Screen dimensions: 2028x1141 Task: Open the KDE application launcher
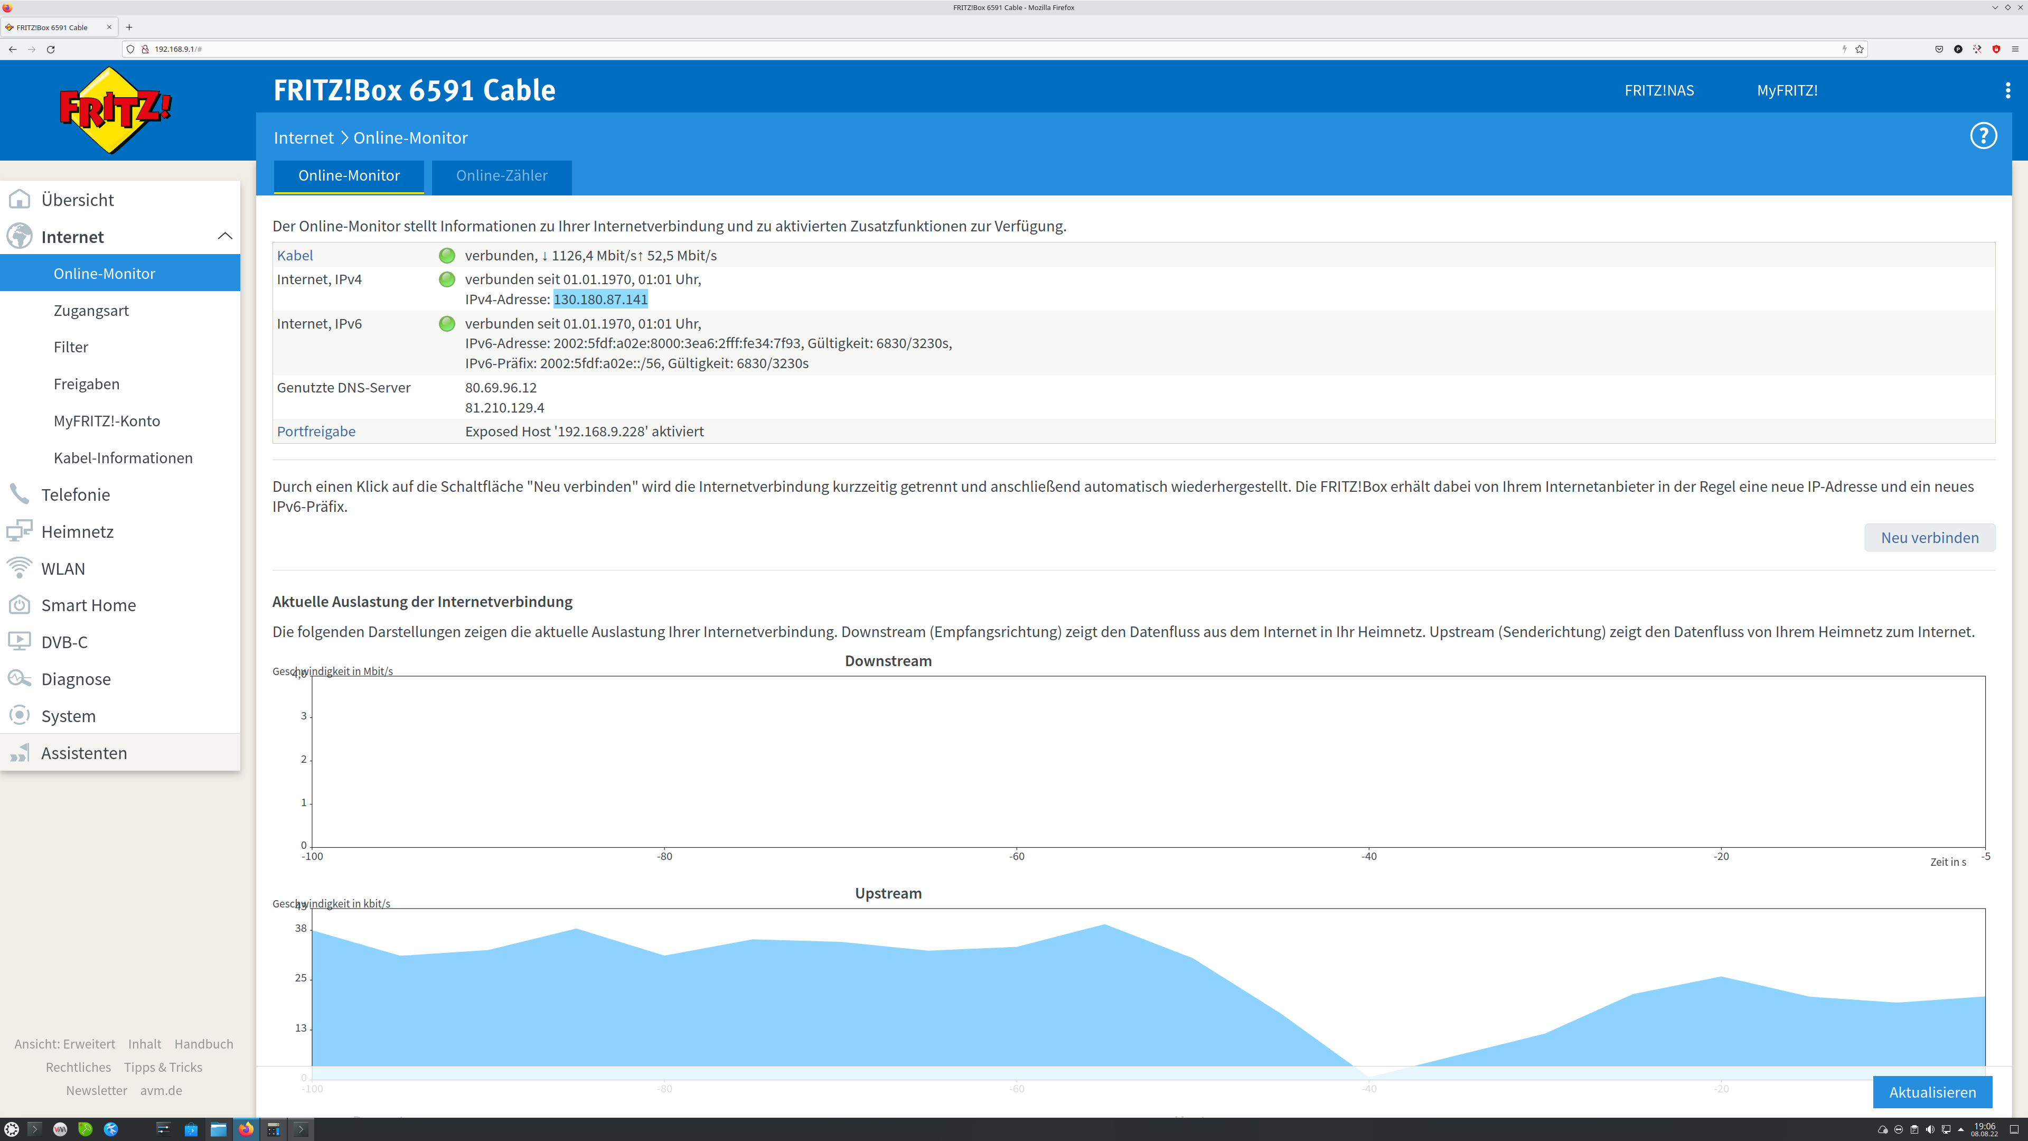(x=12, y=1129)
